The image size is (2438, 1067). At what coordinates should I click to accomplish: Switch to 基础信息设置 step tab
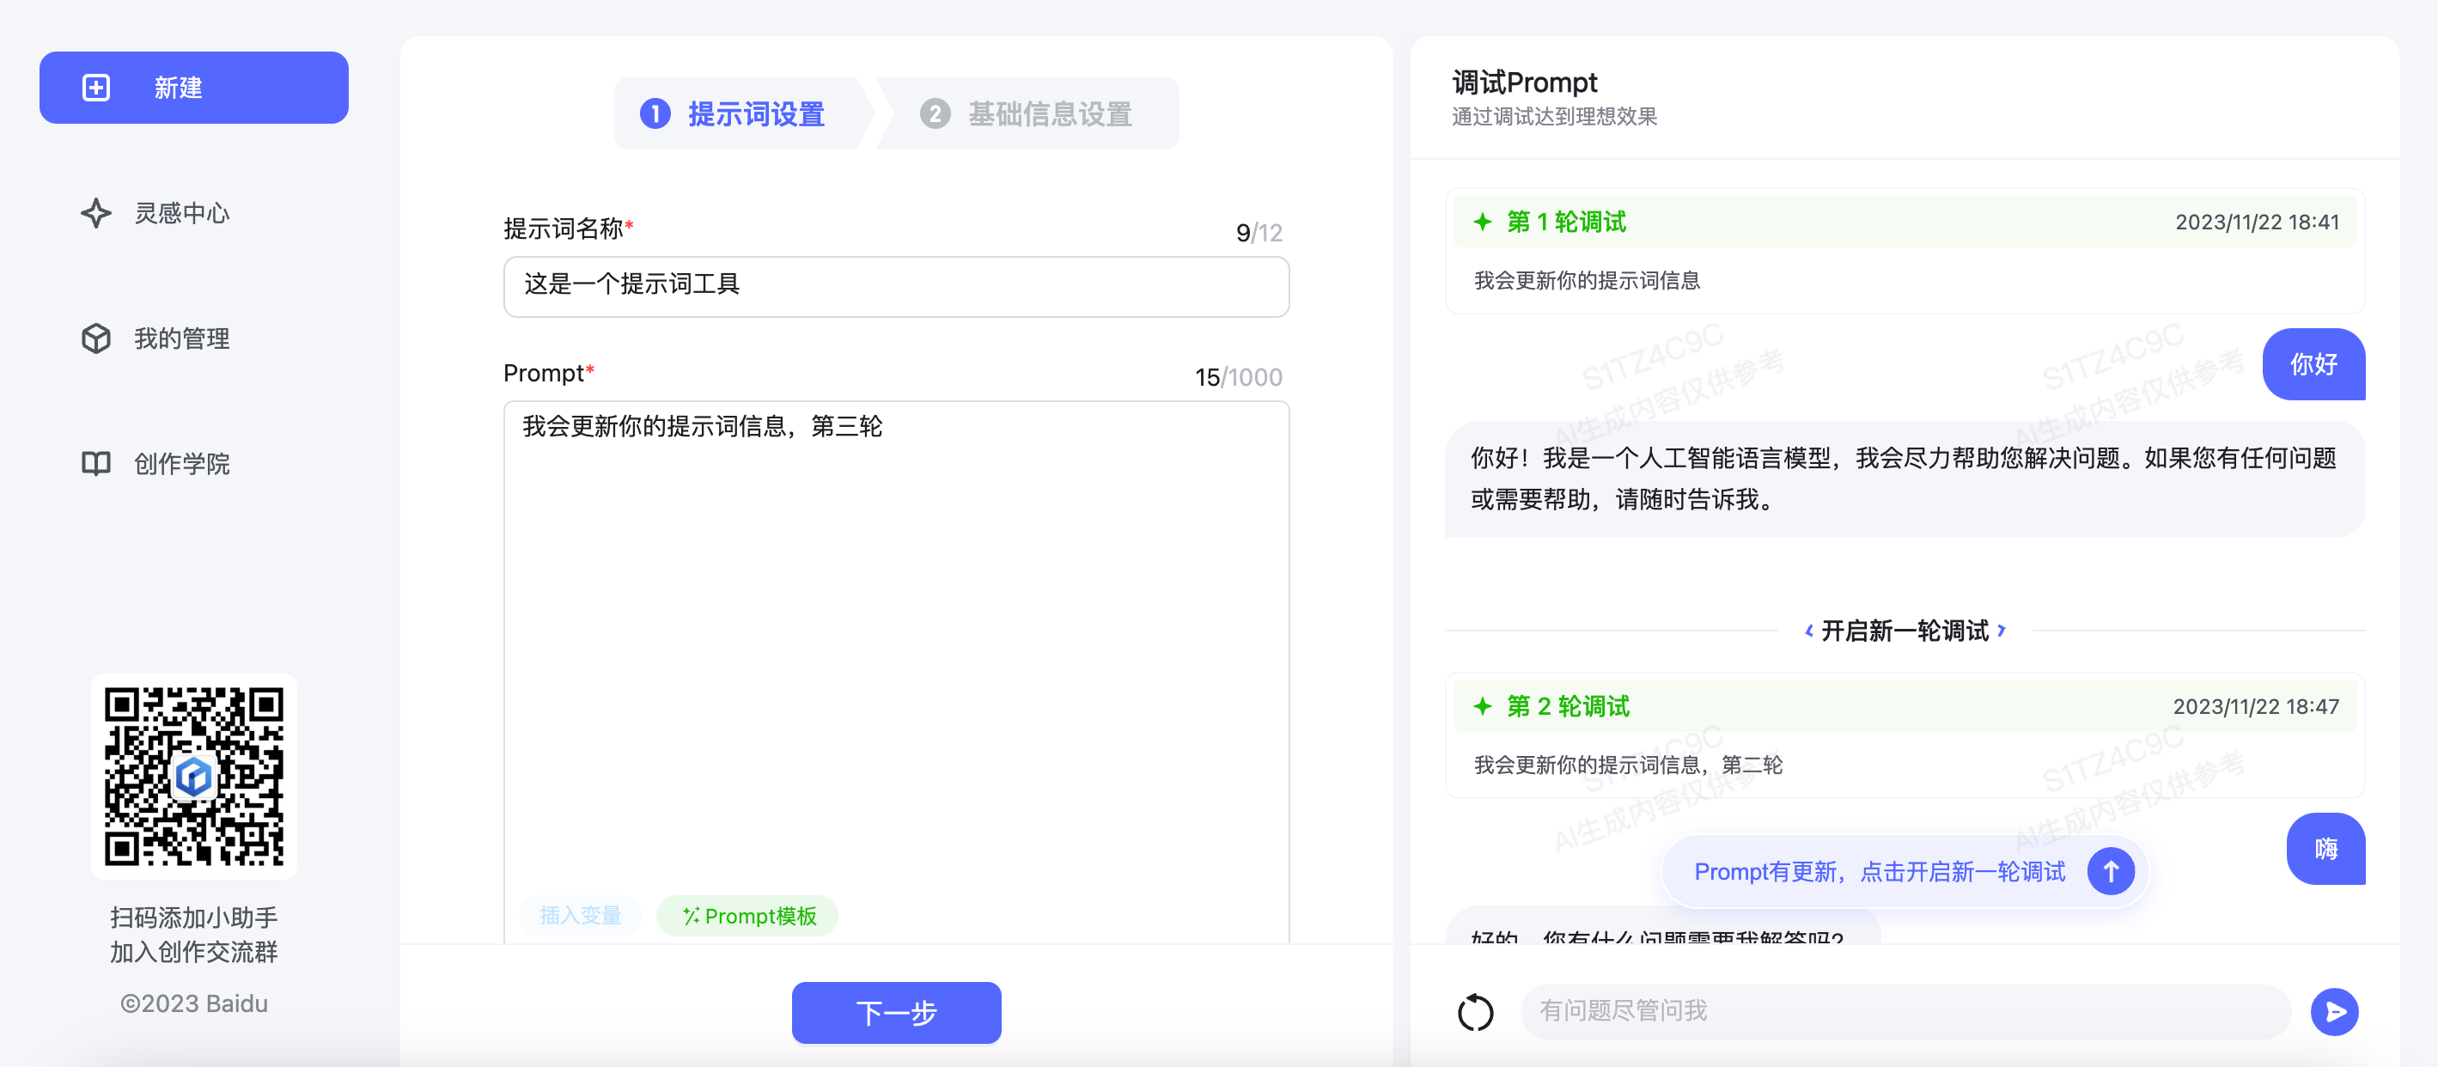point(1027,114)
